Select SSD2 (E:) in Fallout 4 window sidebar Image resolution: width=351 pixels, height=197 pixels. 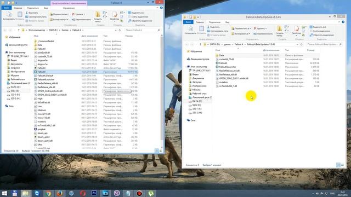(x=15, y=91)
